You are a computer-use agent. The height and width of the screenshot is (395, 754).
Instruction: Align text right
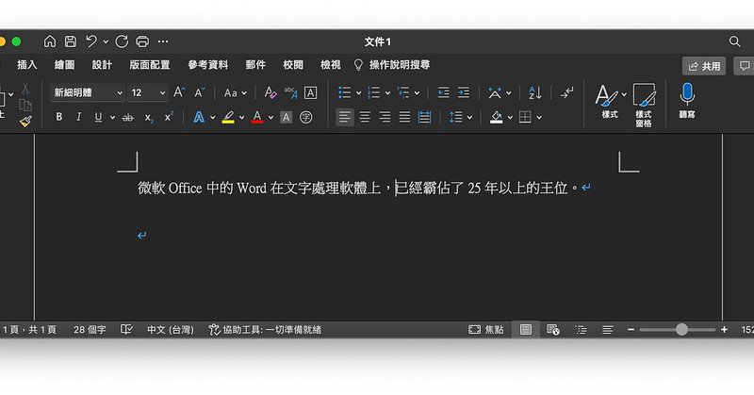(x=385, y=118)
